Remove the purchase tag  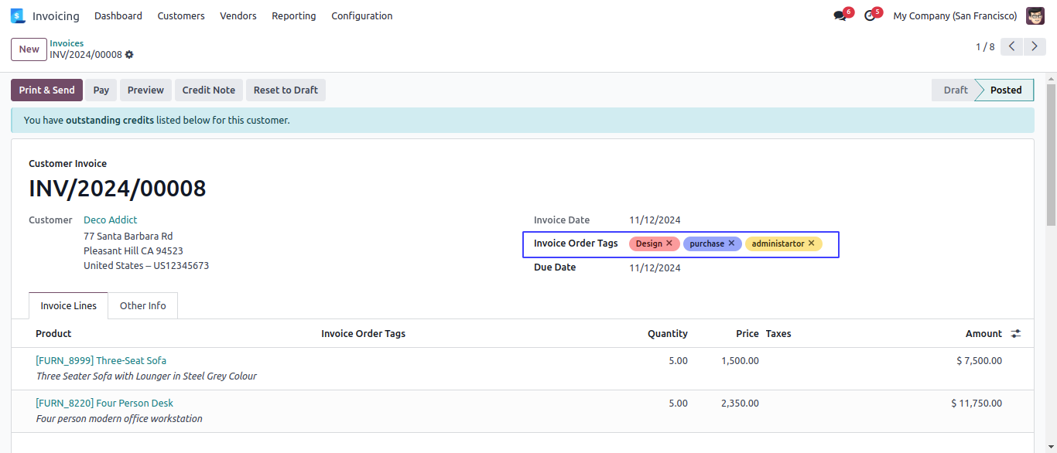[731, 244]
